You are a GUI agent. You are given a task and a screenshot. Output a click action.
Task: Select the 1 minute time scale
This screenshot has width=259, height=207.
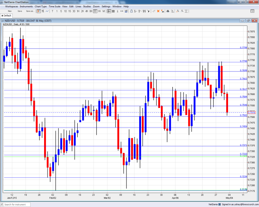tap(57, 11)
